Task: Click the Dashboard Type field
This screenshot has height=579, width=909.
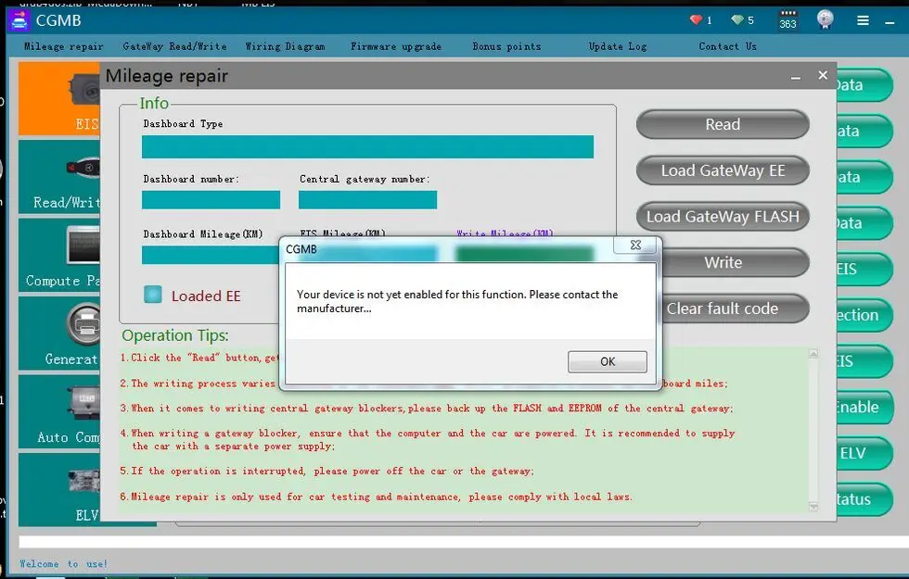Action: pyautogui.click(x=367, y=146)
